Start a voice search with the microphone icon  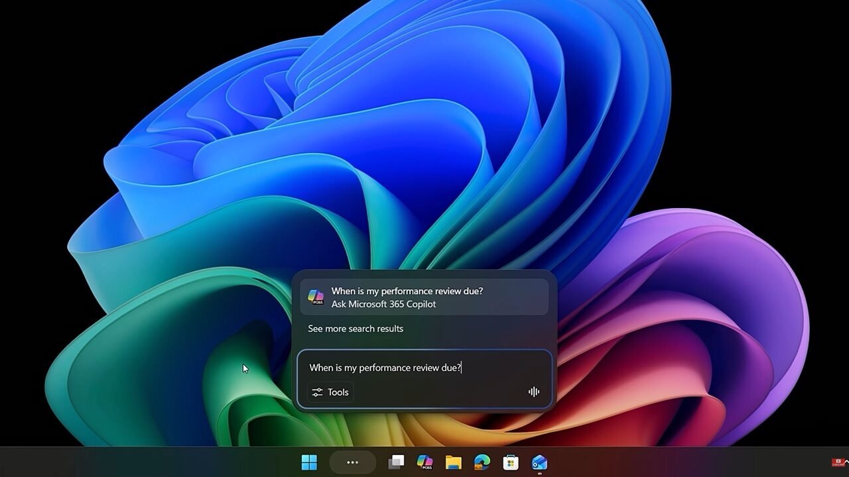(534, 392)
